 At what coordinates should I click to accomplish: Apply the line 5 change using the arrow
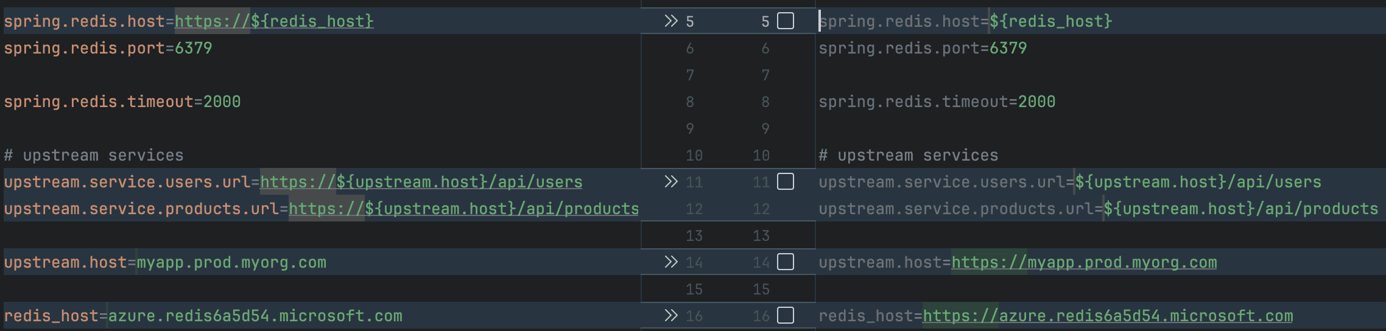[x=670, y=21]
